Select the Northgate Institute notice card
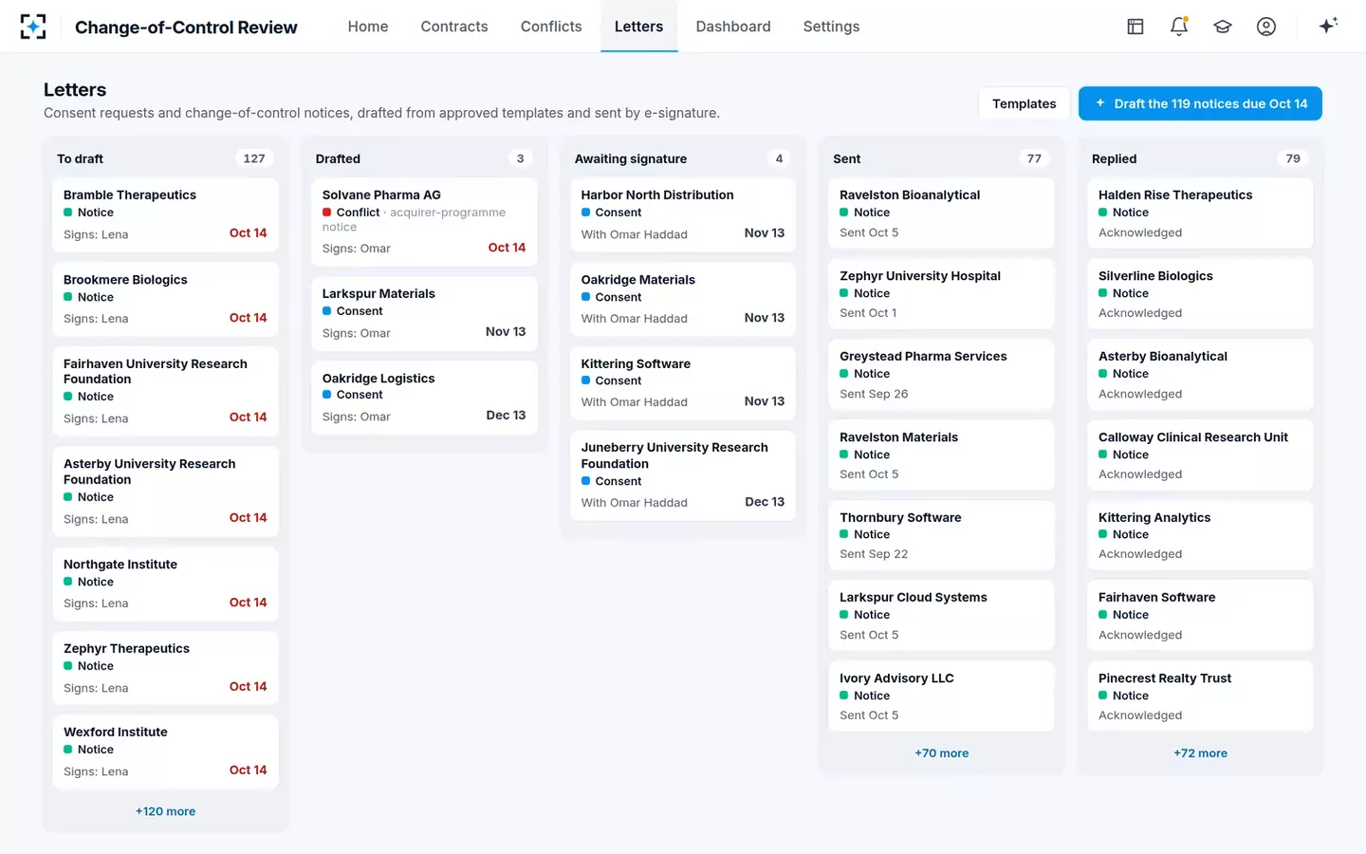 (x=165, y=584)
